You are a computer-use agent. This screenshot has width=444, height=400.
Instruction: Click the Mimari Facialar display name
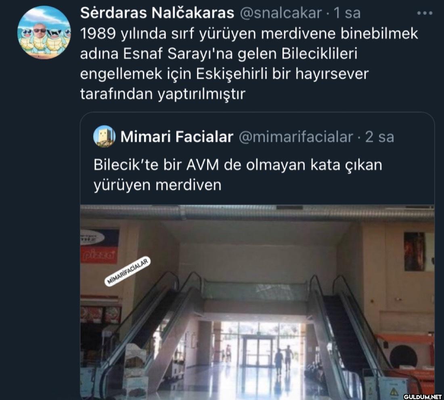[177, 137]
